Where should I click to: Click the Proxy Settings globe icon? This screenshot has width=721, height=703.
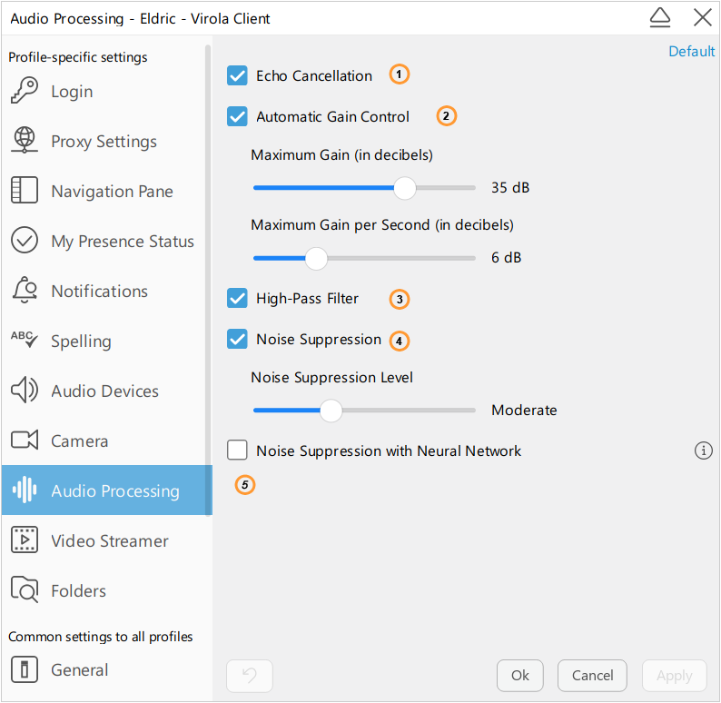tap(25, 140)
